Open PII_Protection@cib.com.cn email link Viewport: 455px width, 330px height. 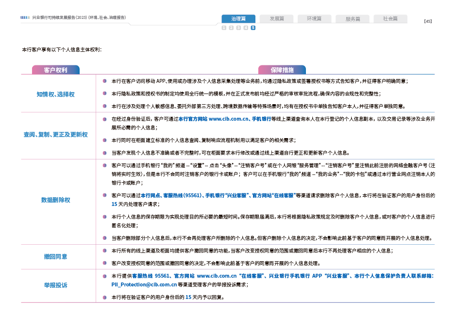(142, 285)
